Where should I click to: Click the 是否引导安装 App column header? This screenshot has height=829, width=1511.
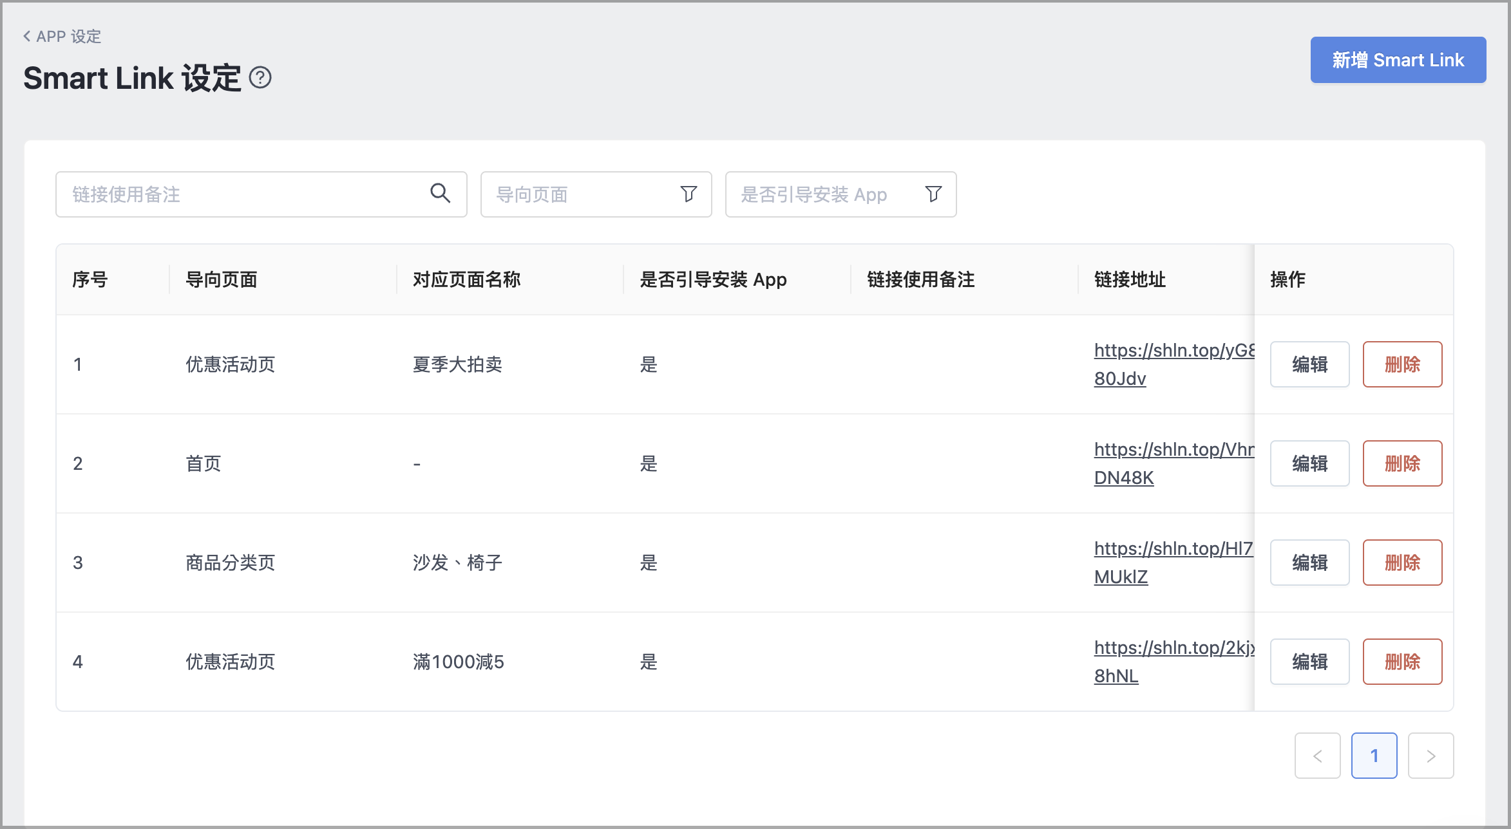point(713,279)
